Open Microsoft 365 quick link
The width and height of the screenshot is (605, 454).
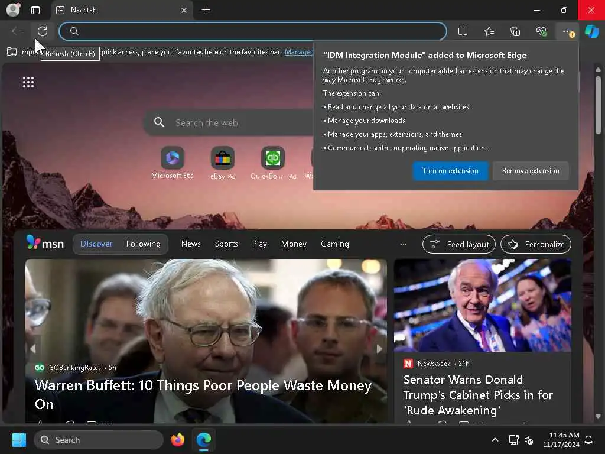(x=173, y=163)
